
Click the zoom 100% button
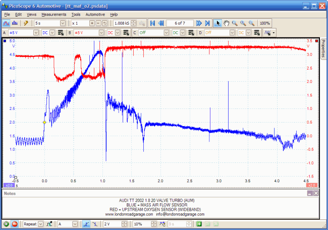click(264, 23)
